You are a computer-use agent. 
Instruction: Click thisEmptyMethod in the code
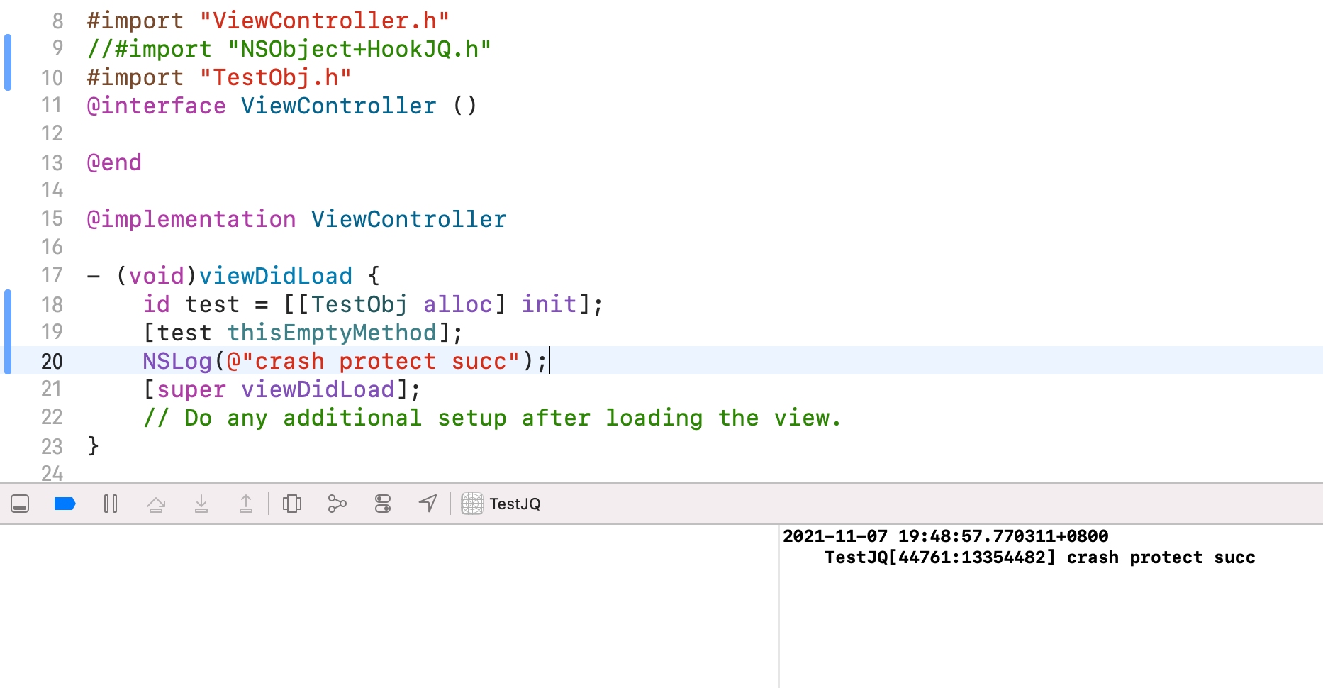[332, 333]
